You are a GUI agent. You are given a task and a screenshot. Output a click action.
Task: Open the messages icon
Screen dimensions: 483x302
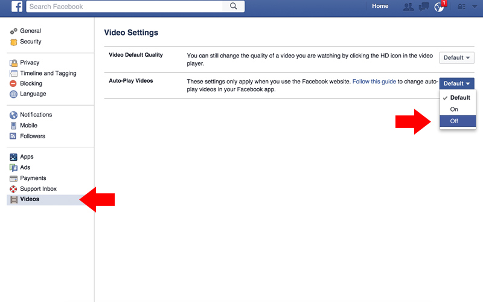424,7
